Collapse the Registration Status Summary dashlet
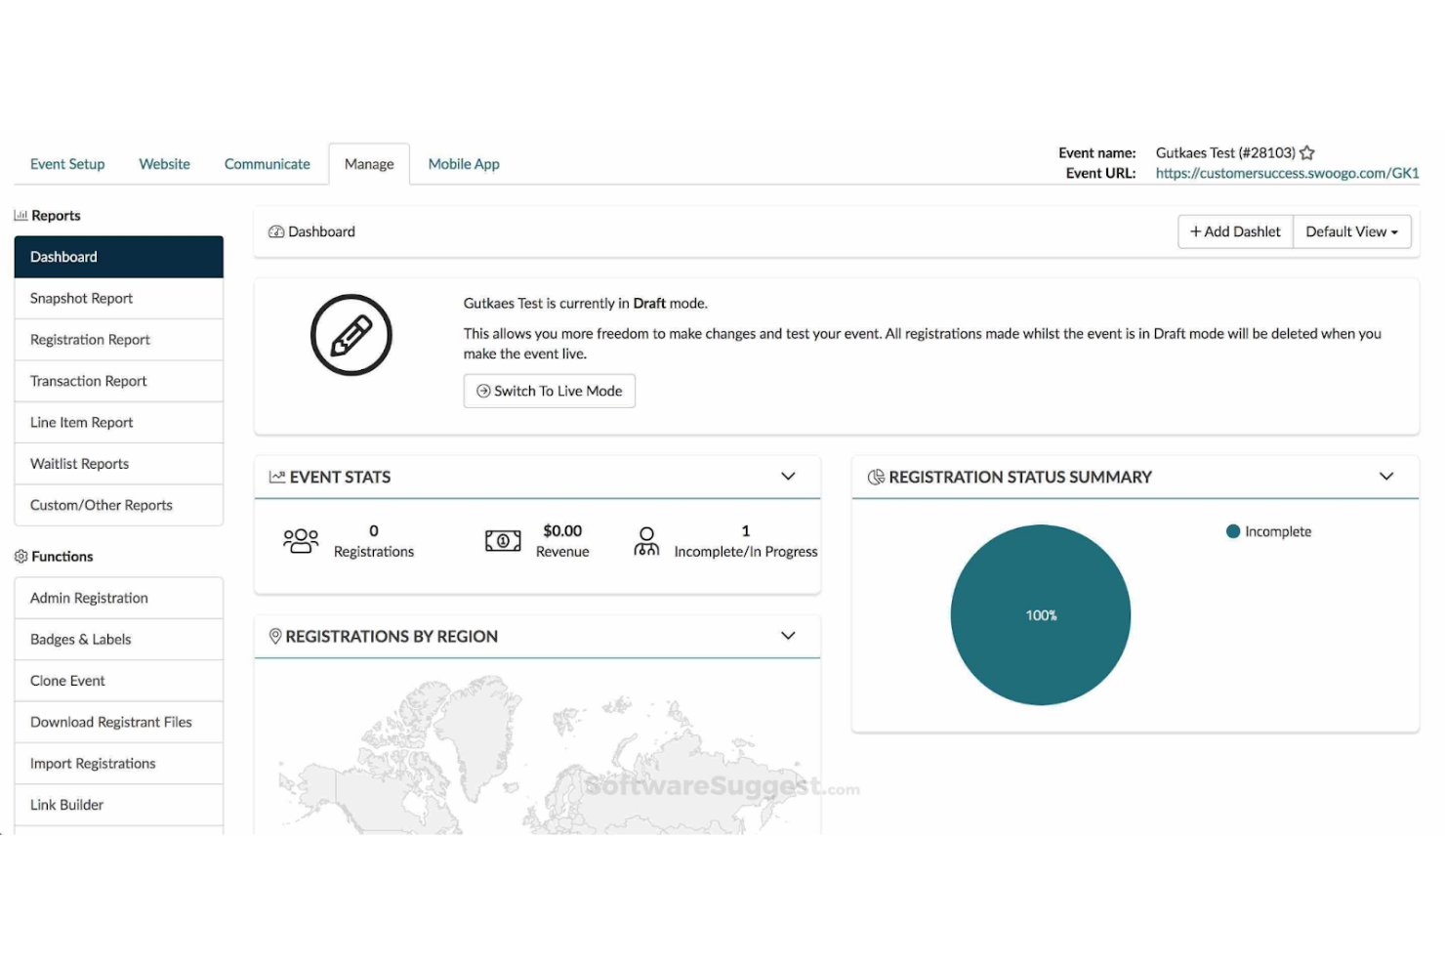 pos(1386,477)
